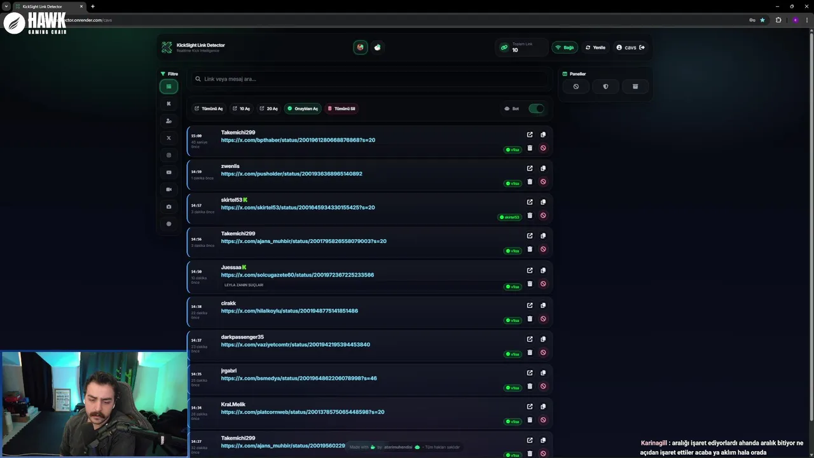The width and height of the screenshot is (814, 458).
Task: Open browser extensions puzzle icon
Action: [x=778, y=20]
